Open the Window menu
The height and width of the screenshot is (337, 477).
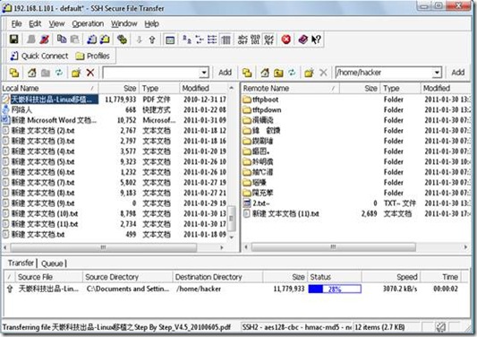pyautogui.click(x=124, y=24)
